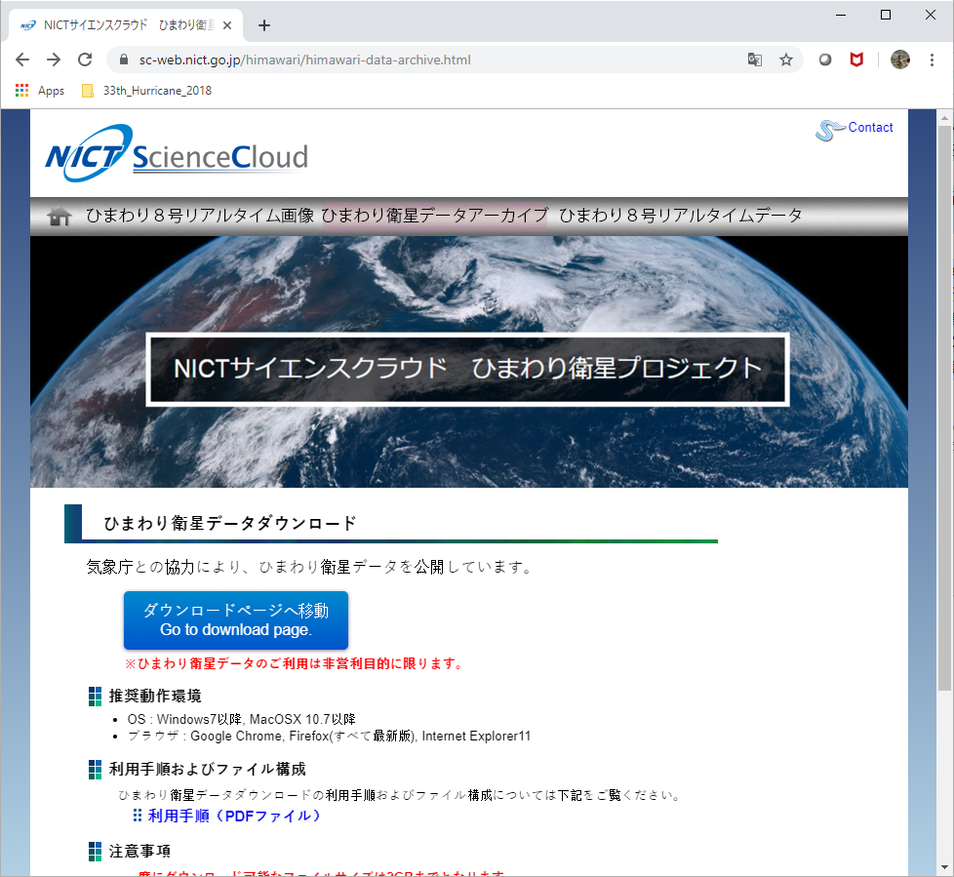Click the 推奨動作環境 heading
The width and height of the screenshot is (954, 877).
click(155, 696)
